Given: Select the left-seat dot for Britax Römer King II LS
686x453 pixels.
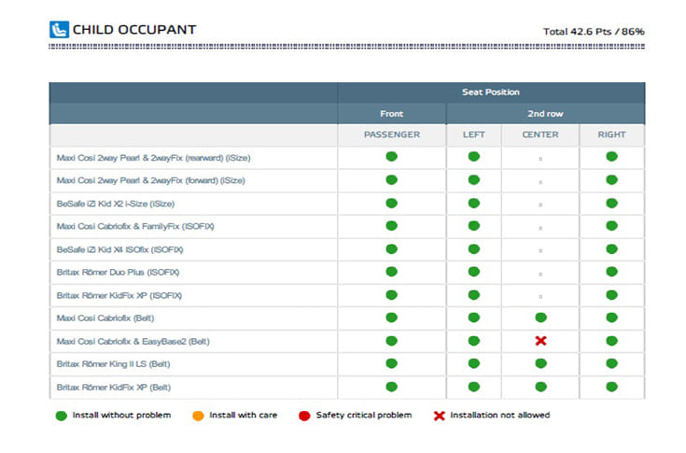Looking at the screenshot, I should point(473,363).
